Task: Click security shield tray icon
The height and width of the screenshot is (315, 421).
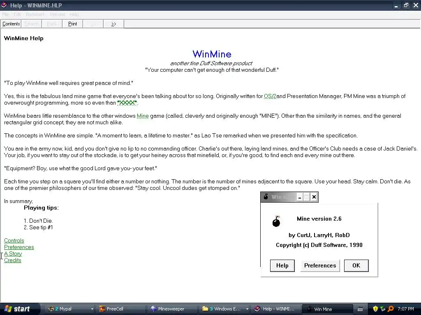Action: [375, 309]
